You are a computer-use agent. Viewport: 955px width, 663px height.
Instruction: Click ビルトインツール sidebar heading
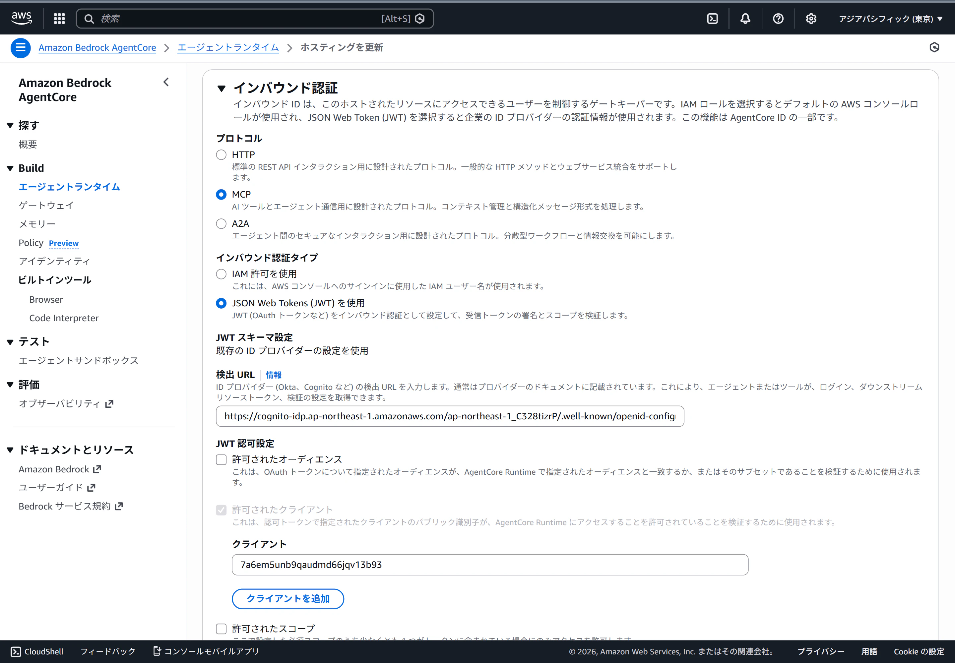(55, 279)
